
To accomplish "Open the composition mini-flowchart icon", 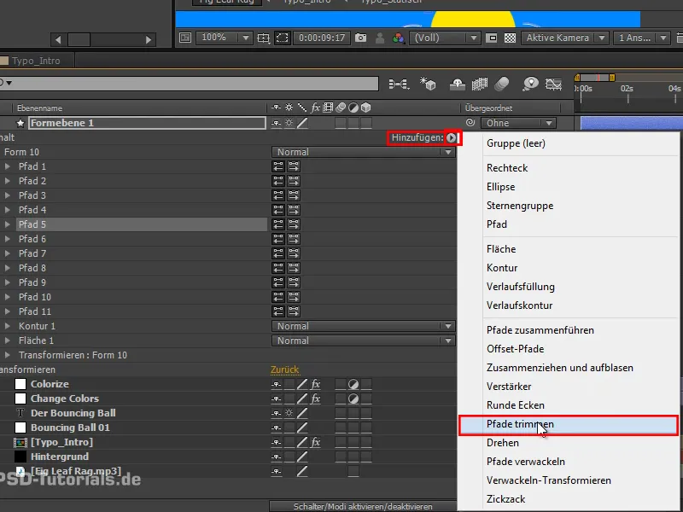I will 399,84.
